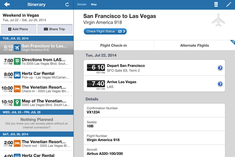Open Directions from LAS itinerary item
Screen dimensions: 235x157
[x=37, y=62]
